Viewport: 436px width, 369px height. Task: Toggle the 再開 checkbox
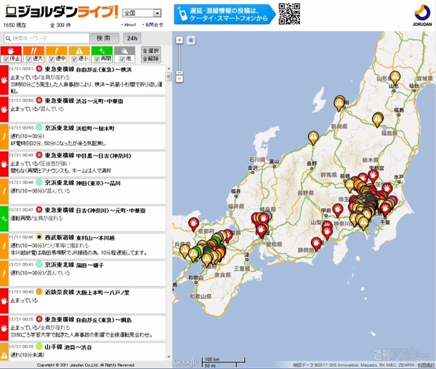97,59
